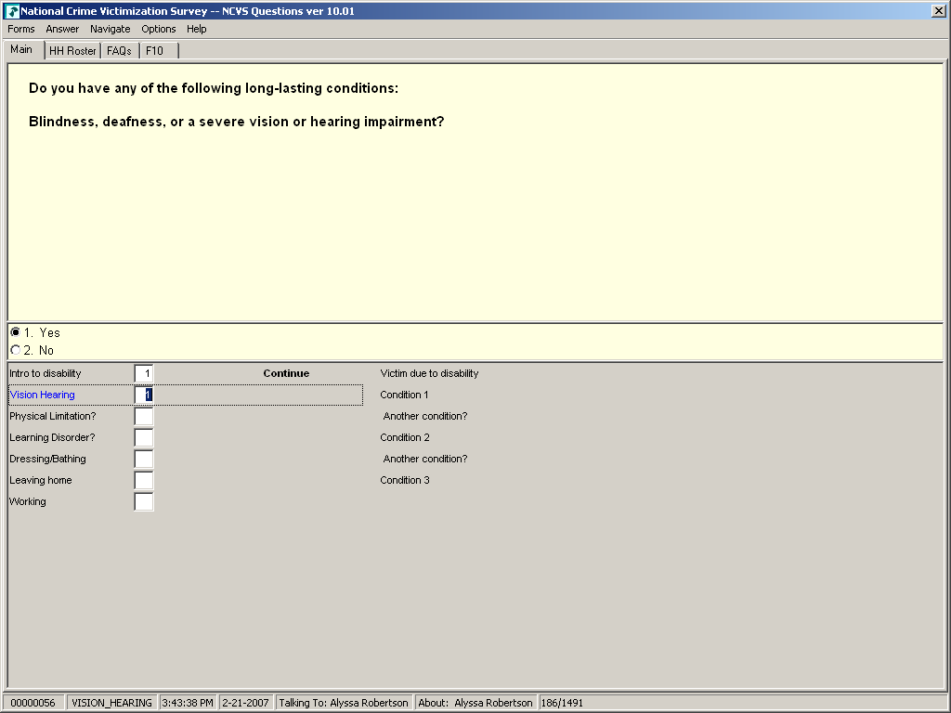Switch to the FAQs tab
Viewport: 951px width, 713px height.
(119, 51)
